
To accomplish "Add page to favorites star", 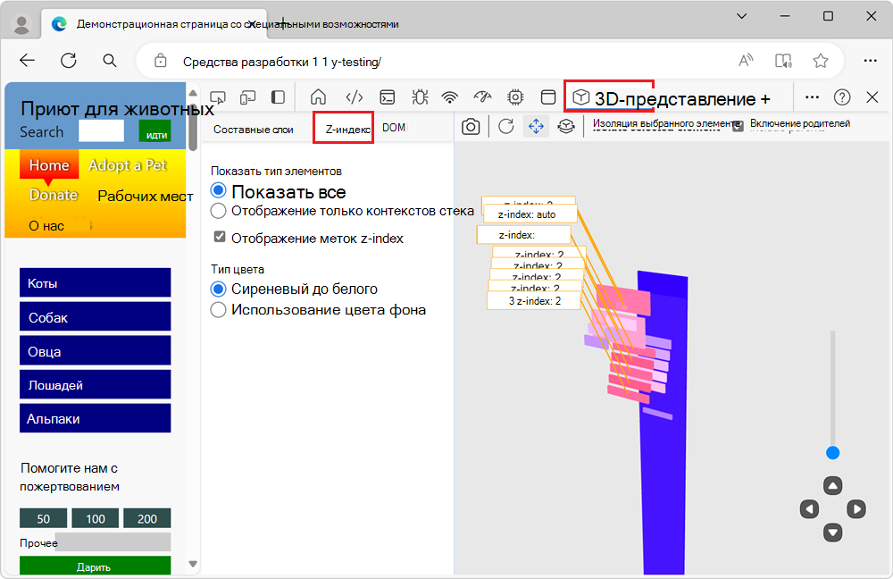I will pos(820,61).
